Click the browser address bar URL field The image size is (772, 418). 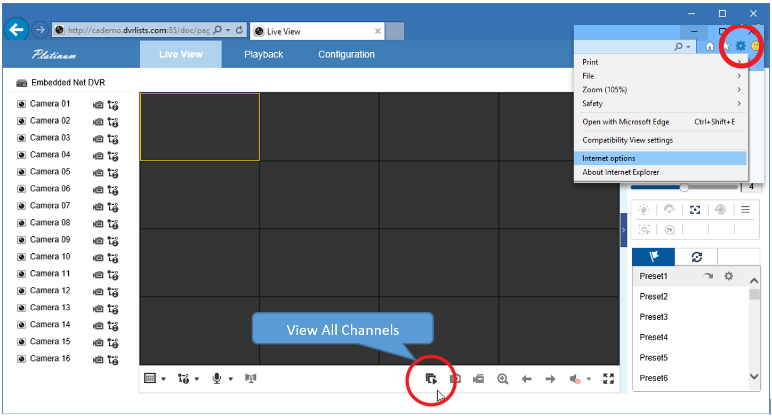138,30
